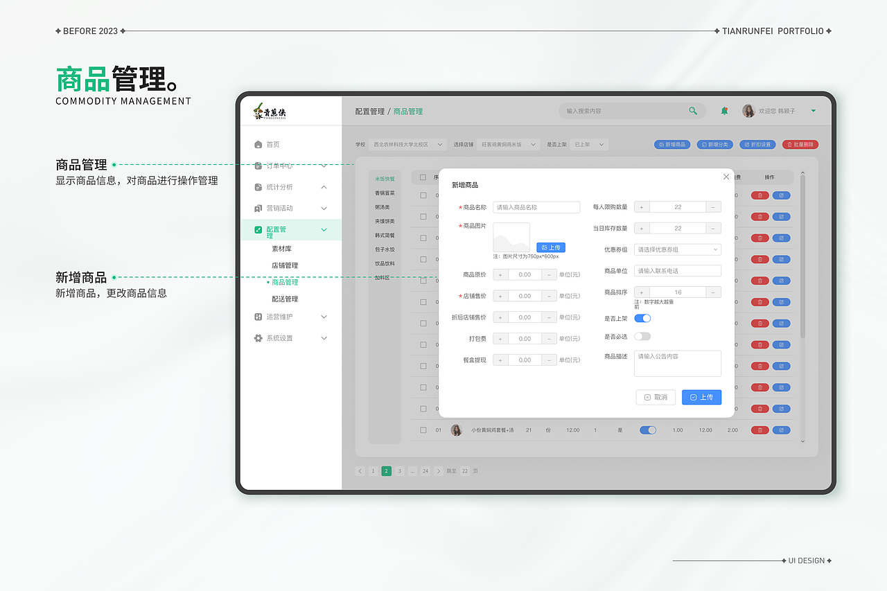Click the plus for 折后店铺售价
Image resolution: width=887 pixels, height=591 pixels.
500,317
